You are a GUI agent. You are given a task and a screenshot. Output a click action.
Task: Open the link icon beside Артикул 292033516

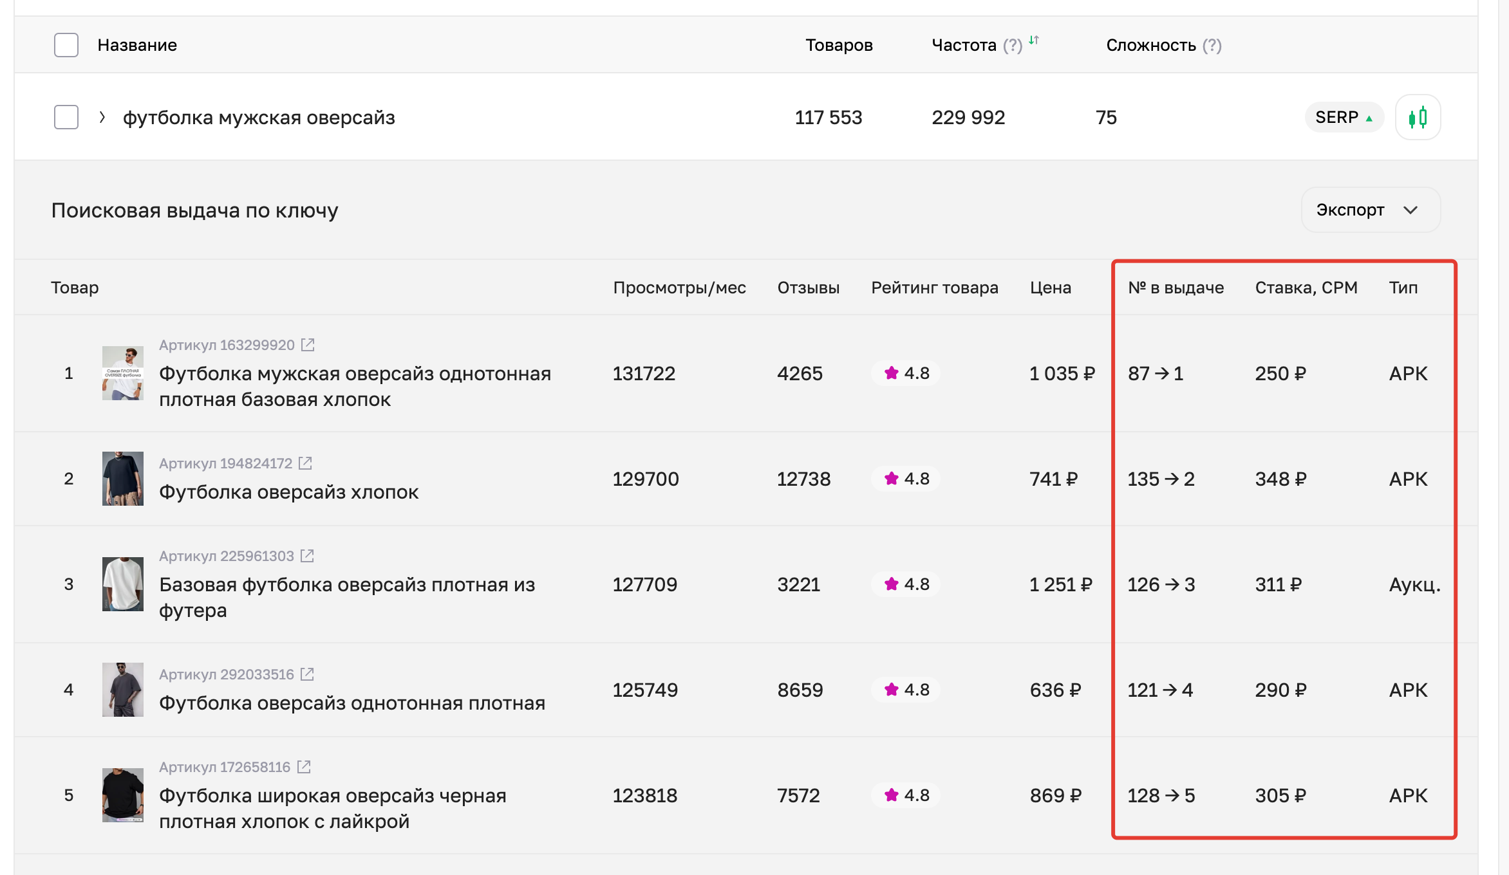point(308,674)
